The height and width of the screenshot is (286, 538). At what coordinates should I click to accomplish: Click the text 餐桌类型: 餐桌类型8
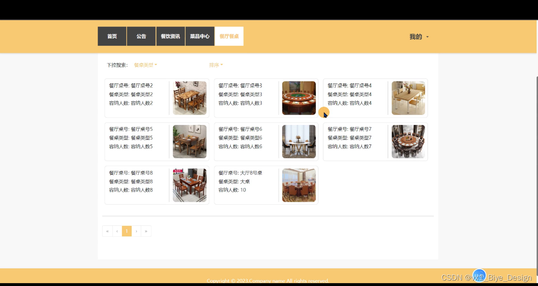(x=131, y=181)
